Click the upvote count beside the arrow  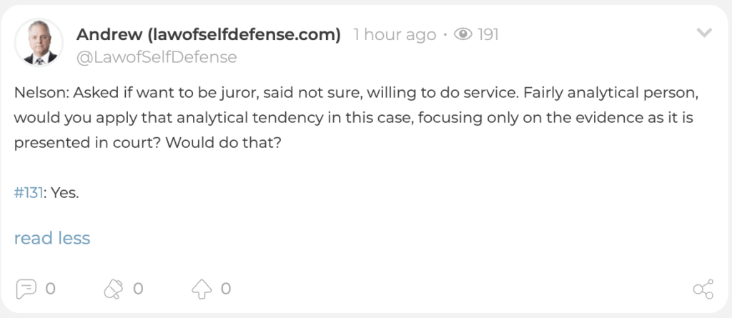[x=226, y=289]
